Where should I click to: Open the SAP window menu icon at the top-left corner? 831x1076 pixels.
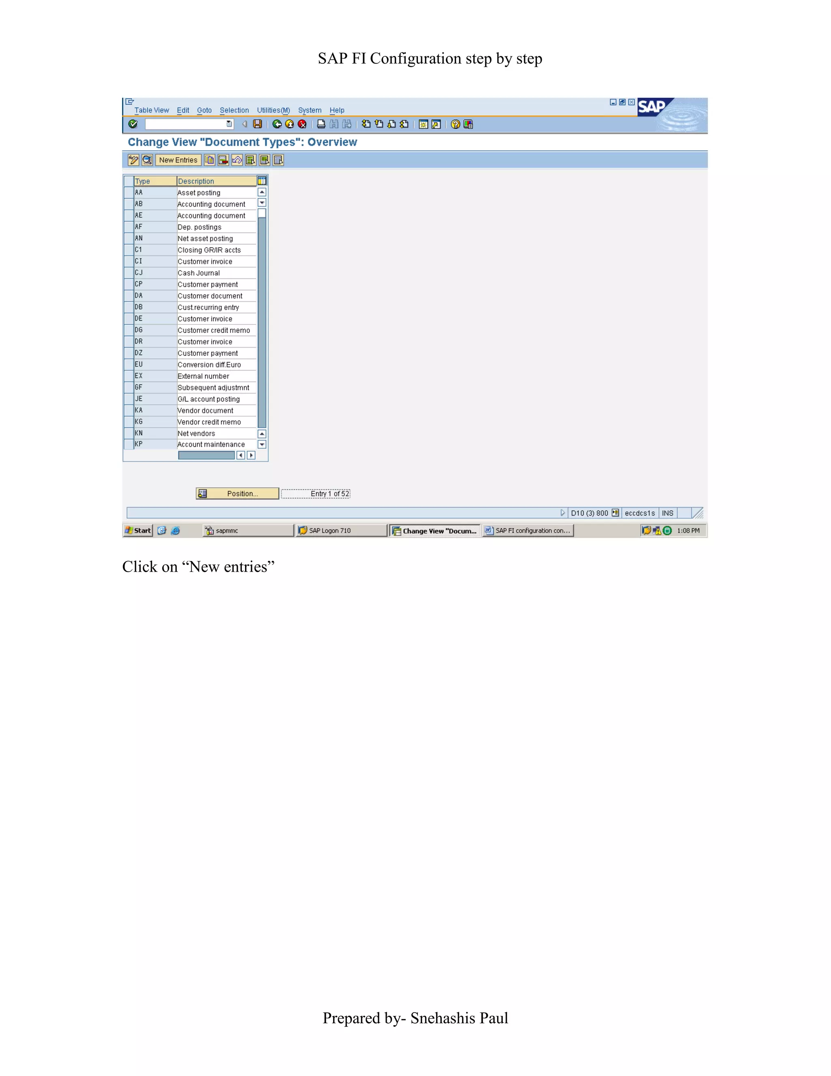(x=130, y=102)
